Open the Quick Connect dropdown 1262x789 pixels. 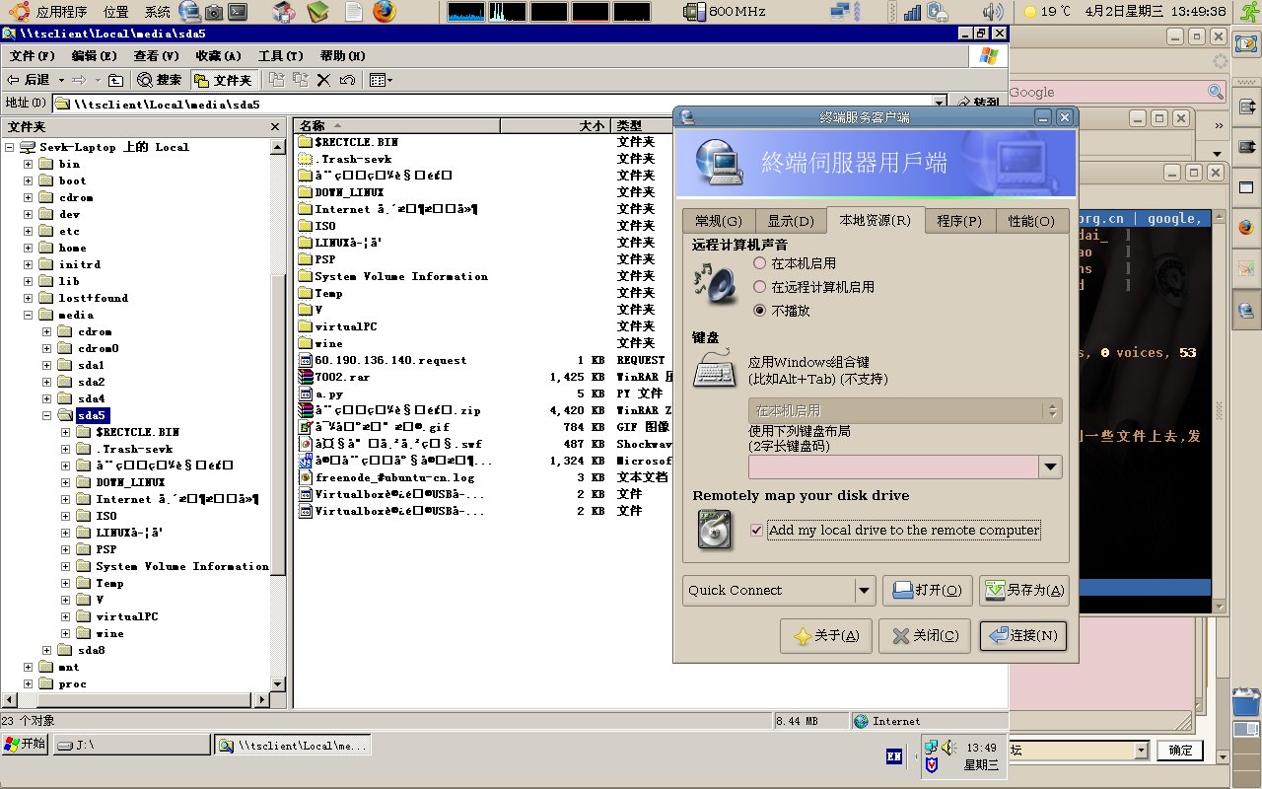coord(864,591)
